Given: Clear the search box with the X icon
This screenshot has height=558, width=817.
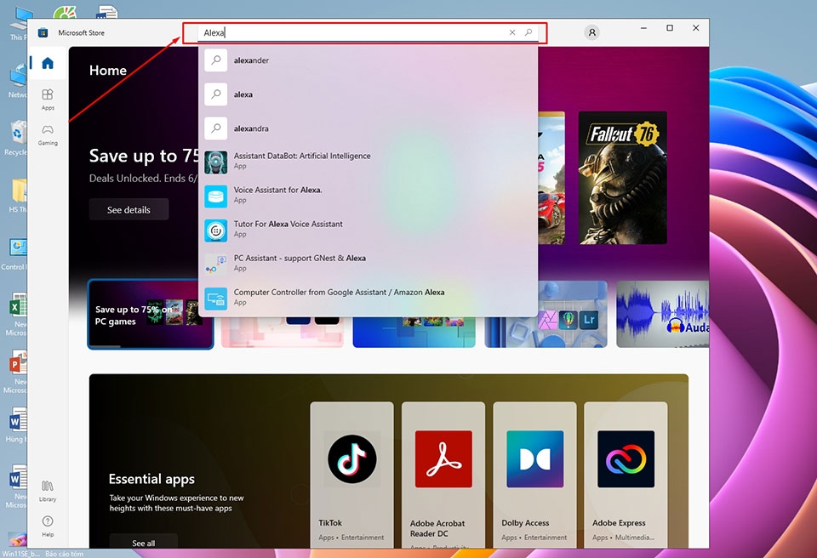Looking at the screenshot, I should click(x=511, y=31).
